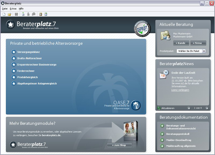The image size is (215, 155).
Task: Click the » Kunde button
Action: [x=181, y=43]
